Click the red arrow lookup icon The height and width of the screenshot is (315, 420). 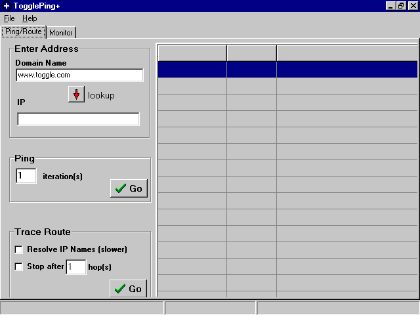[x=76, y=95]
